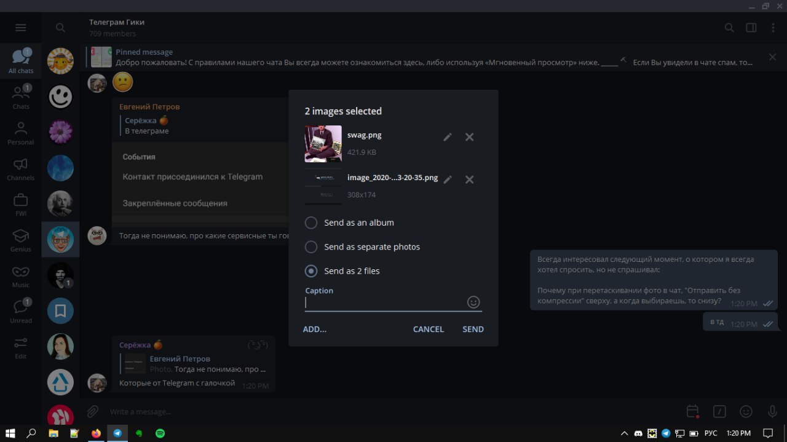This screenshot has height=442, width=787.
Task: Open the Einstein photo avatar chat
Action: (60, 203)
